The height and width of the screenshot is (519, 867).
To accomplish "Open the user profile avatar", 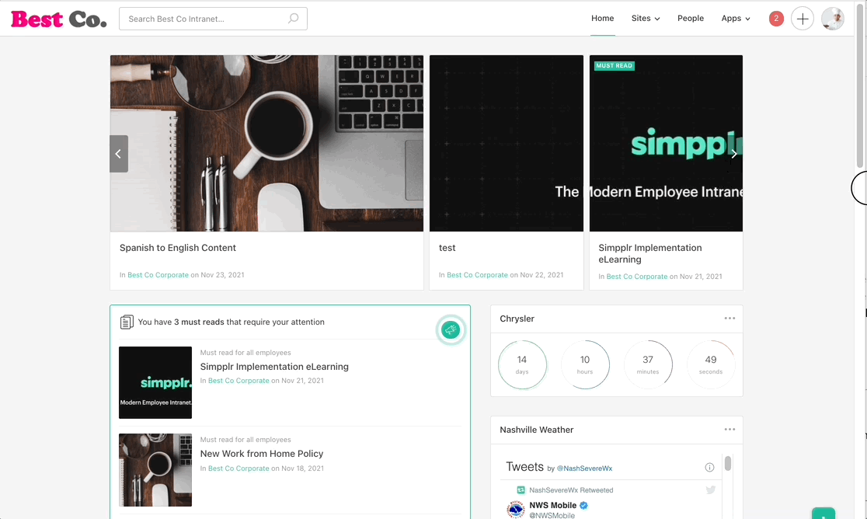I will point(833,19).
